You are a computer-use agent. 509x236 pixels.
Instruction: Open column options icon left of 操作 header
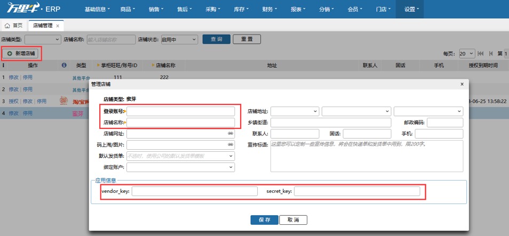tap(4, 65)
